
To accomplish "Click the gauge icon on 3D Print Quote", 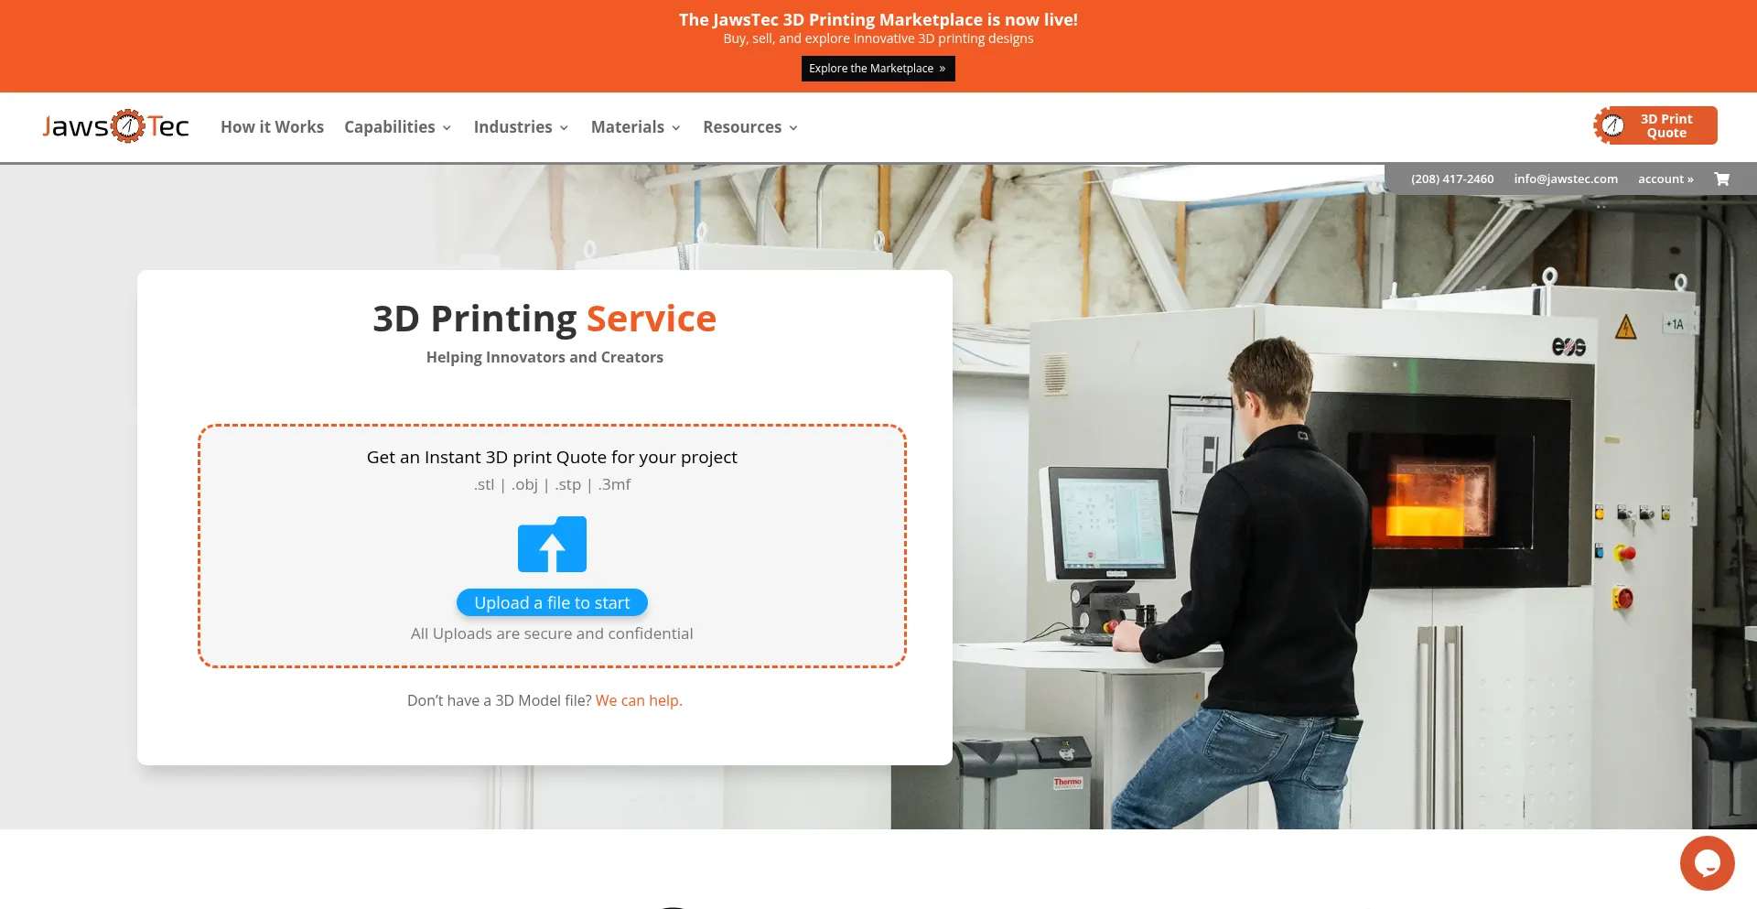I will coord(1611,125).
